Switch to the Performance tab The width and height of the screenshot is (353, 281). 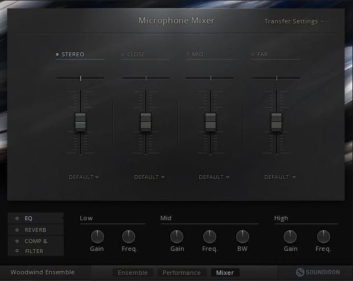182,272
